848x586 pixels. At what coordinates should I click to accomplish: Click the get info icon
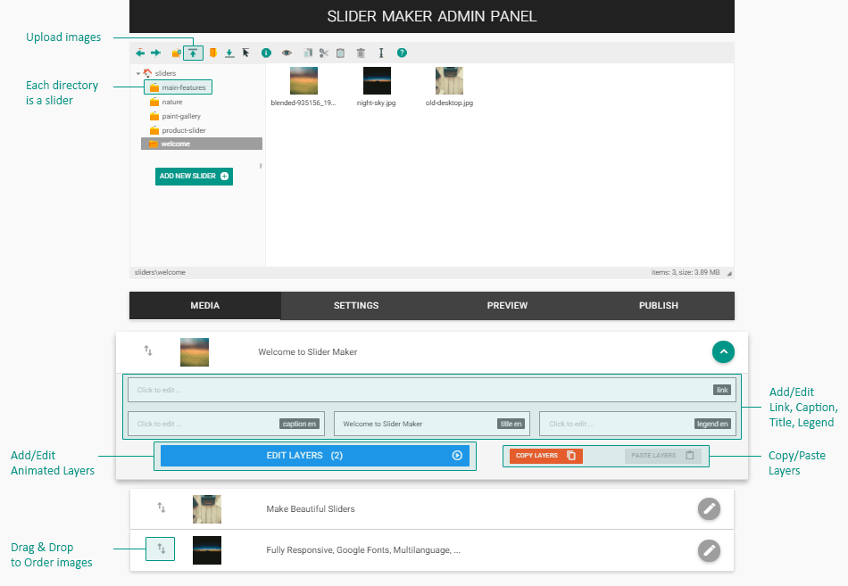click(266, 53)
